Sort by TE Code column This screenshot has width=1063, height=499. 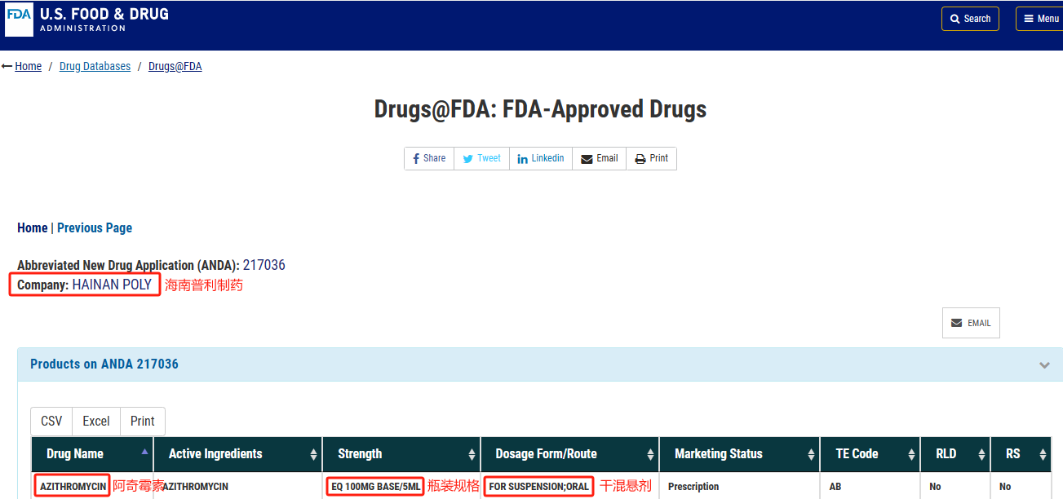(x=870, y=454)
